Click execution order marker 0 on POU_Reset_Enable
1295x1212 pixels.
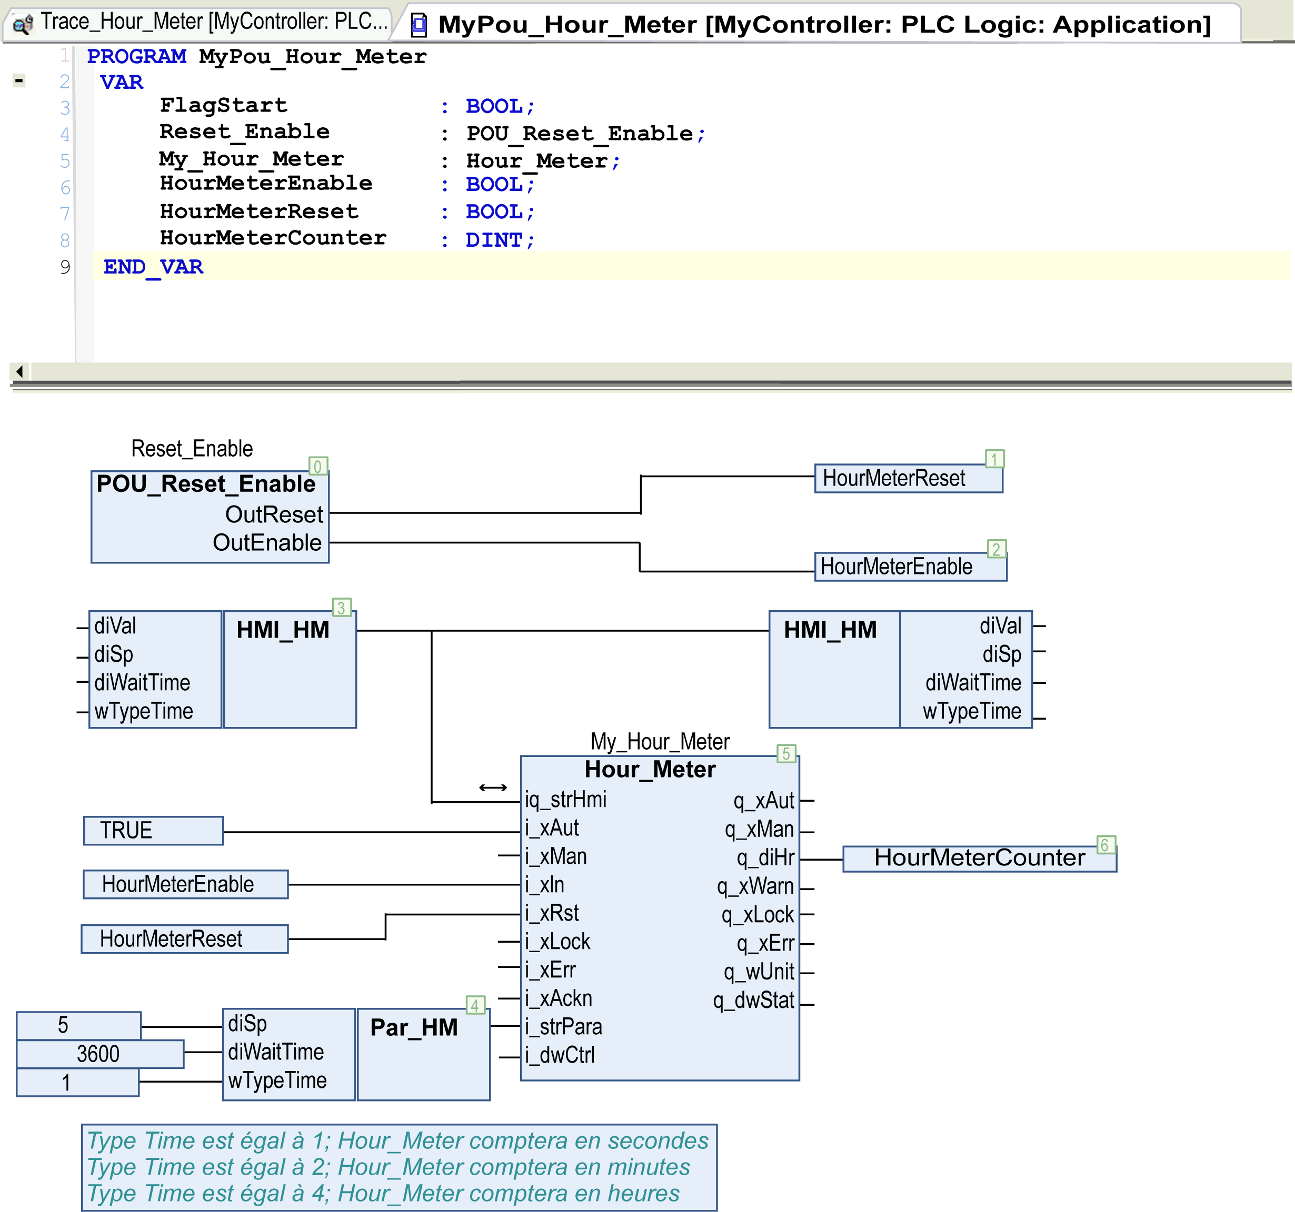click(x=318, y=466)
